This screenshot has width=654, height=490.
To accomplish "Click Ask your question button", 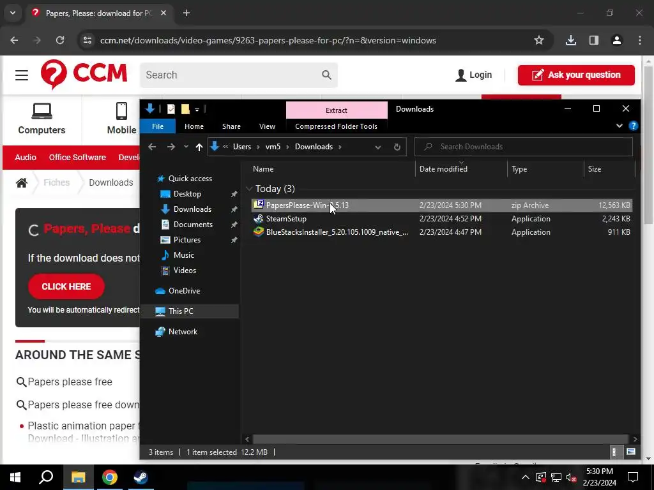I will (x=576, y=75).
